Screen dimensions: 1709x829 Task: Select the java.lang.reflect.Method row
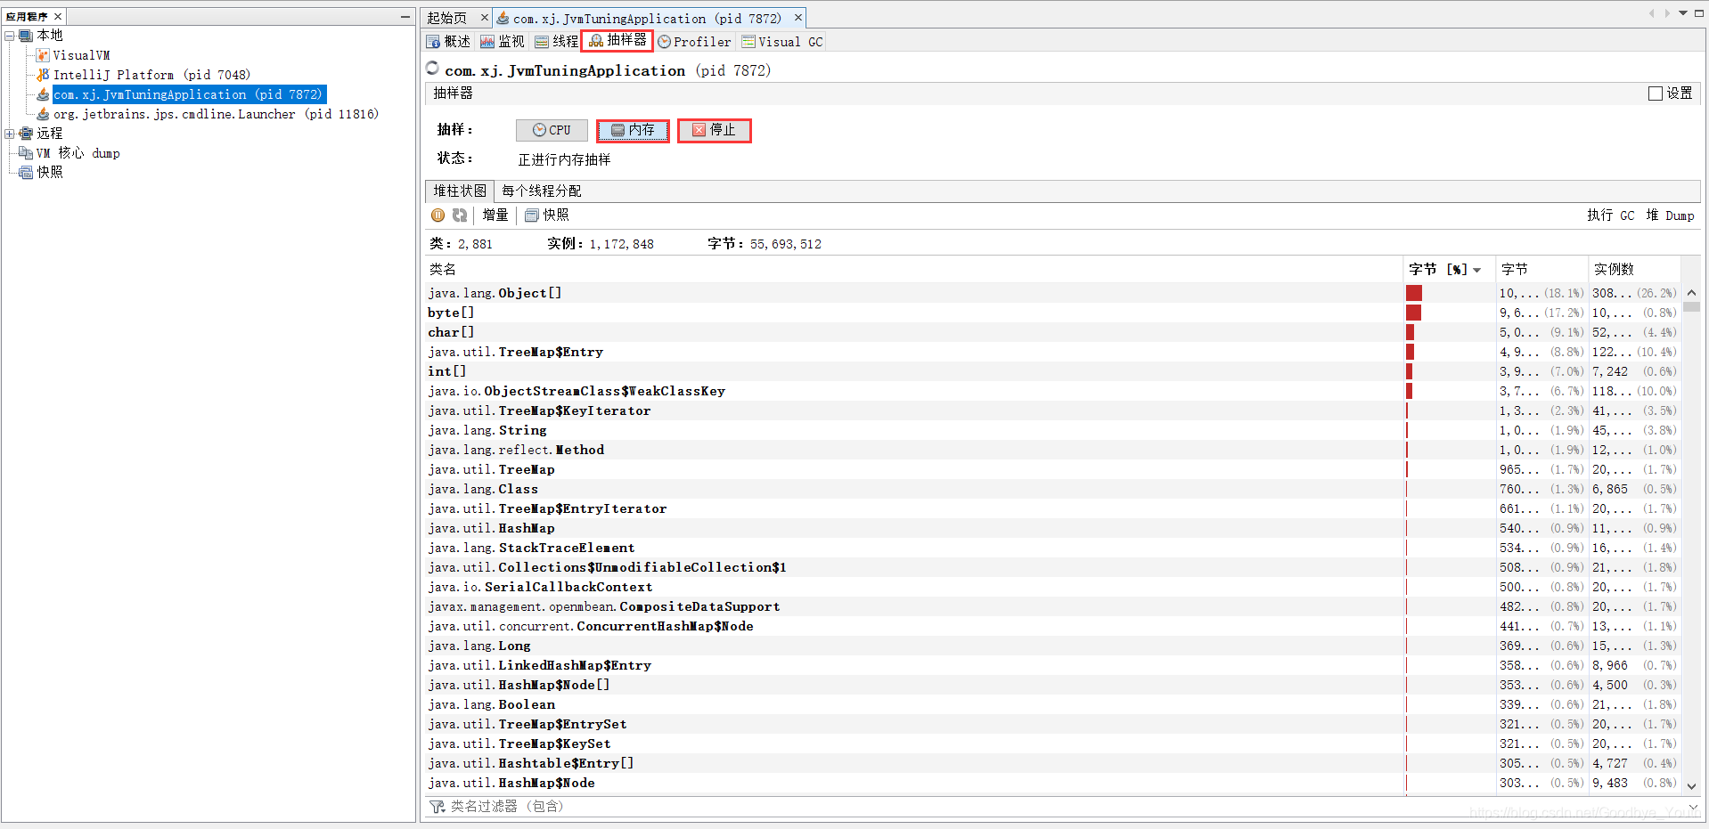[1052, 450]
